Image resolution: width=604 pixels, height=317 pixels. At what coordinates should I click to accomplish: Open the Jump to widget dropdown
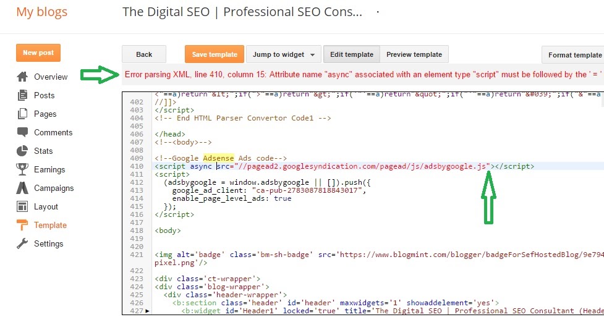[x=283, y=54]
